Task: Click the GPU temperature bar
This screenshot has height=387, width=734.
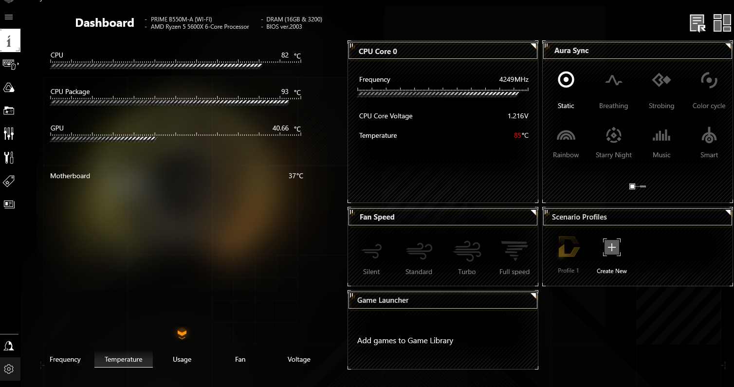Action: 176,138
